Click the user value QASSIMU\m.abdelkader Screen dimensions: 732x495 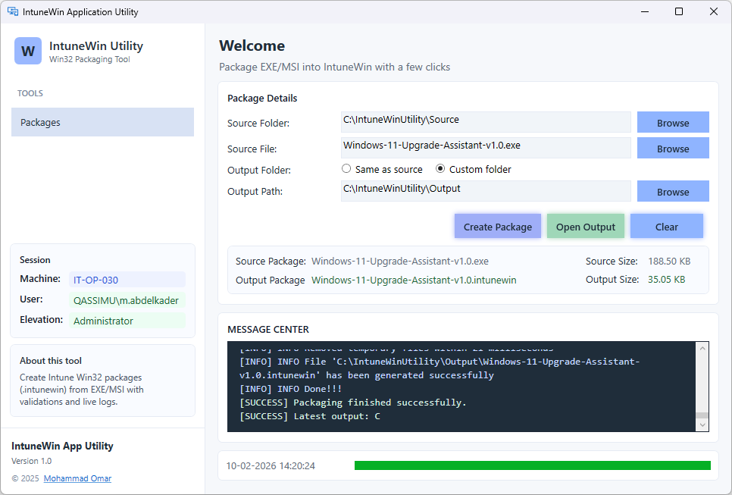pos(126,300)
